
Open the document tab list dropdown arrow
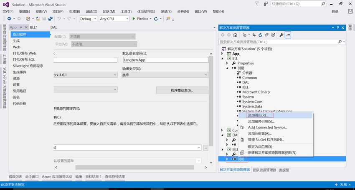pyautogui.click(x=214, y=27)
